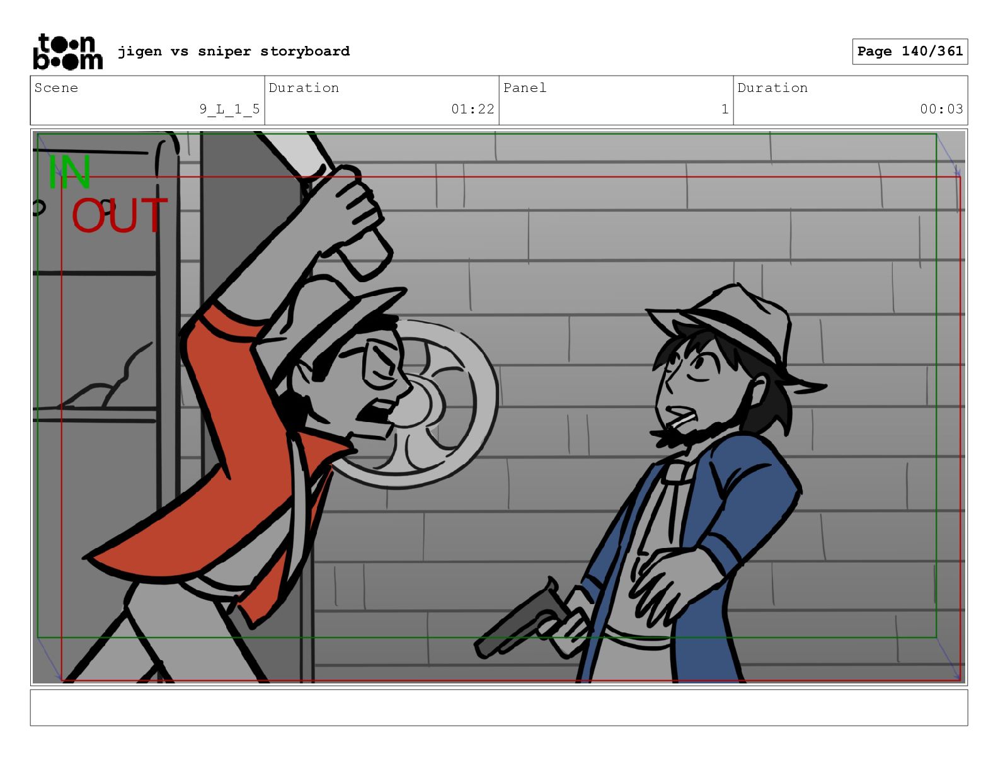This screenshot has height=771, width=998.
Task: Click the green 'IN' camera frame label
Action: [x=70, y=172]
